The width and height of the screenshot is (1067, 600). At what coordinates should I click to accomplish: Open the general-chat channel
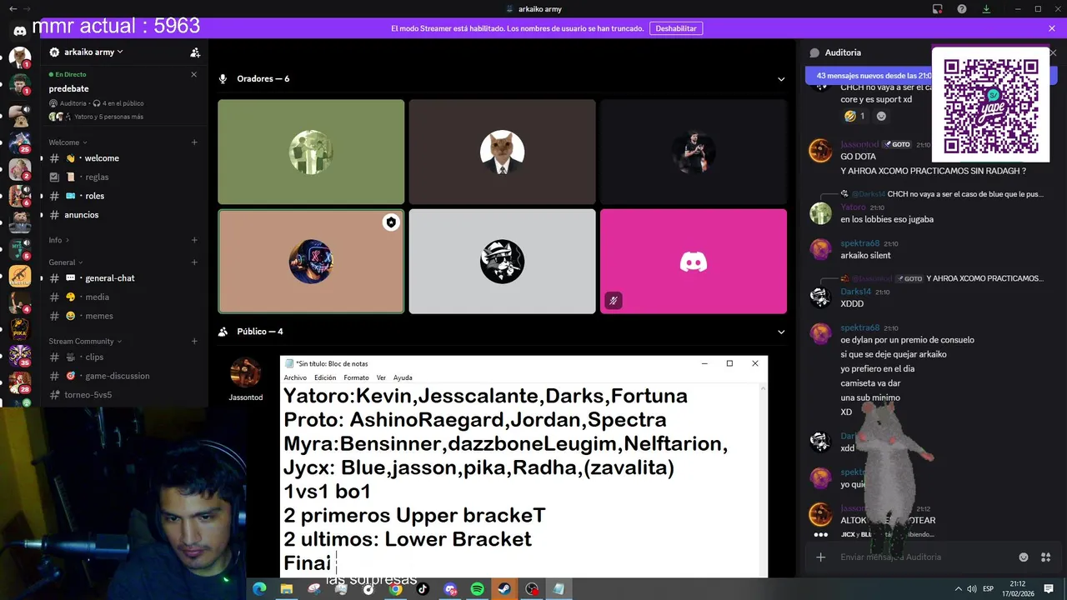pyautogui.click(x=123, y=278)
